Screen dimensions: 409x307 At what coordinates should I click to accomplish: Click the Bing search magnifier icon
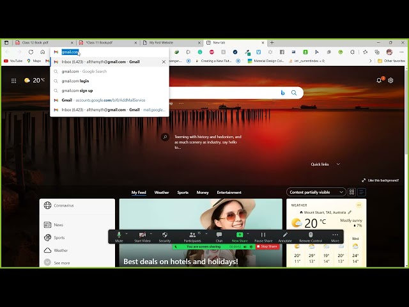click(294, 93)
